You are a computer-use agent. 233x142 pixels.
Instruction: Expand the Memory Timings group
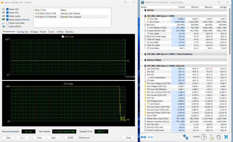pos(142,60)
